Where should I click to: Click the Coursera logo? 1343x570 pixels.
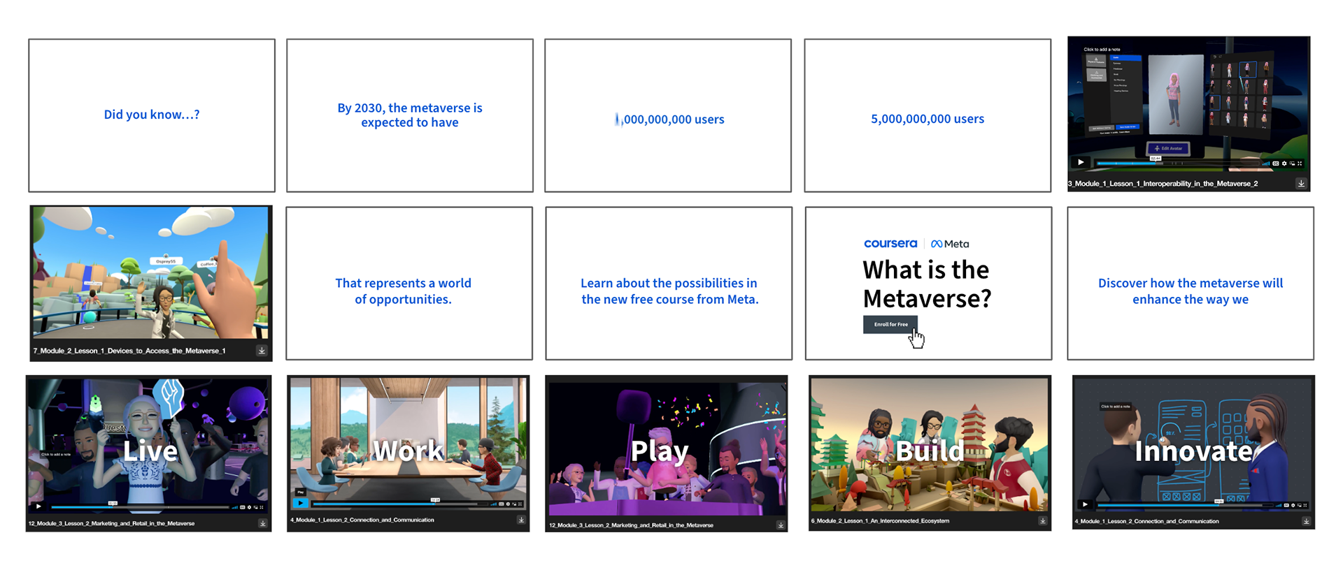[x=890, y=243]
